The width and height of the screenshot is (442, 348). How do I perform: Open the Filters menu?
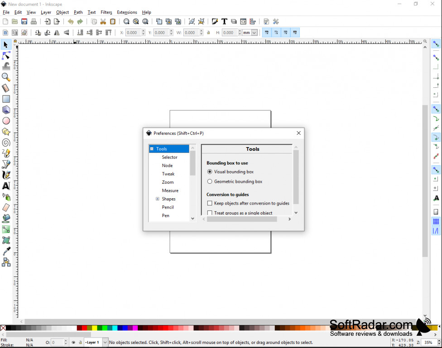pyautogui.click(x=106, y=12)
